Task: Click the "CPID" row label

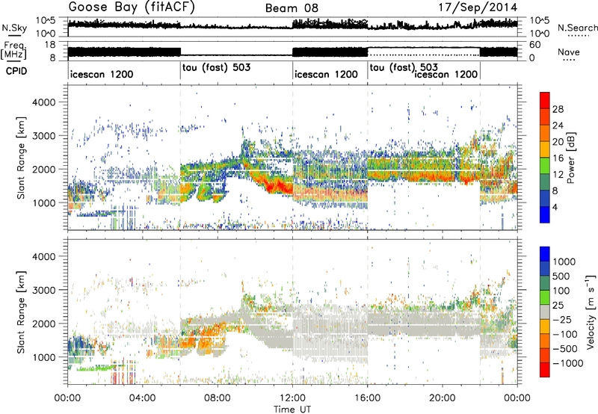Action: [16, 71]
